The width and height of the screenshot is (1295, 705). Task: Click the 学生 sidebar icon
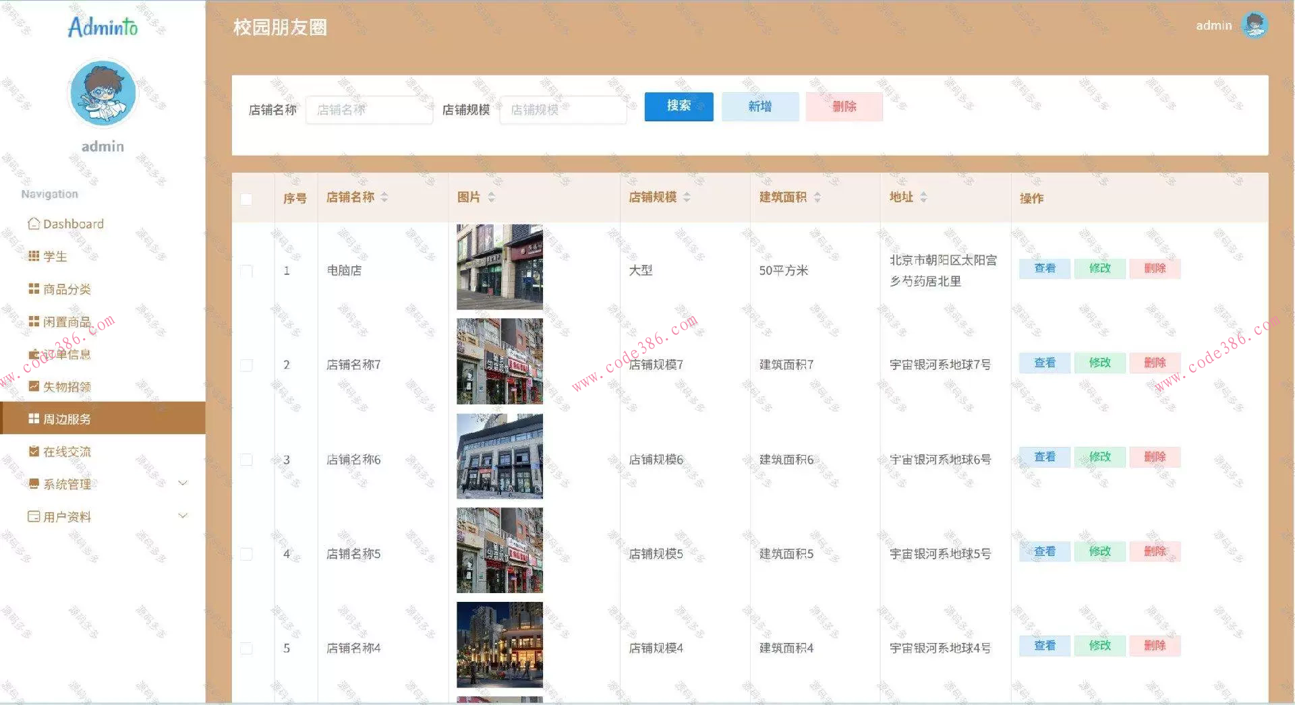tap(33, 256)
